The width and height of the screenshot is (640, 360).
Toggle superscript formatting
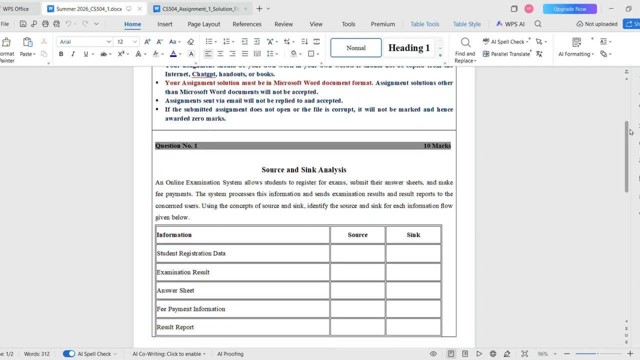(121, 54)
